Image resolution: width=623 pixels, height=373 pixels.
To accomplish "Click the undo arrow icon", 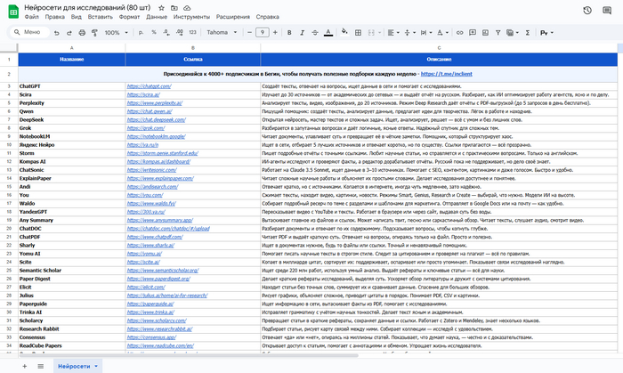I will point(57,32).
